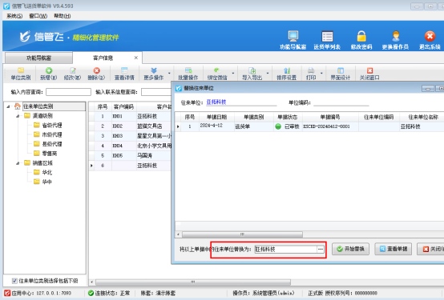Image resolution: width=444 pixels, height=300 pixels.
Task: Click the dialog's horizontal scrollbar thumb
Action: tap(242, 234)
